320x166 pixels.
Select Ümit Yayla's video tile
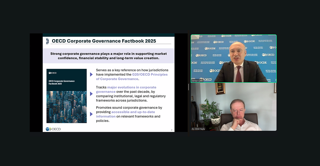point(233,107)
